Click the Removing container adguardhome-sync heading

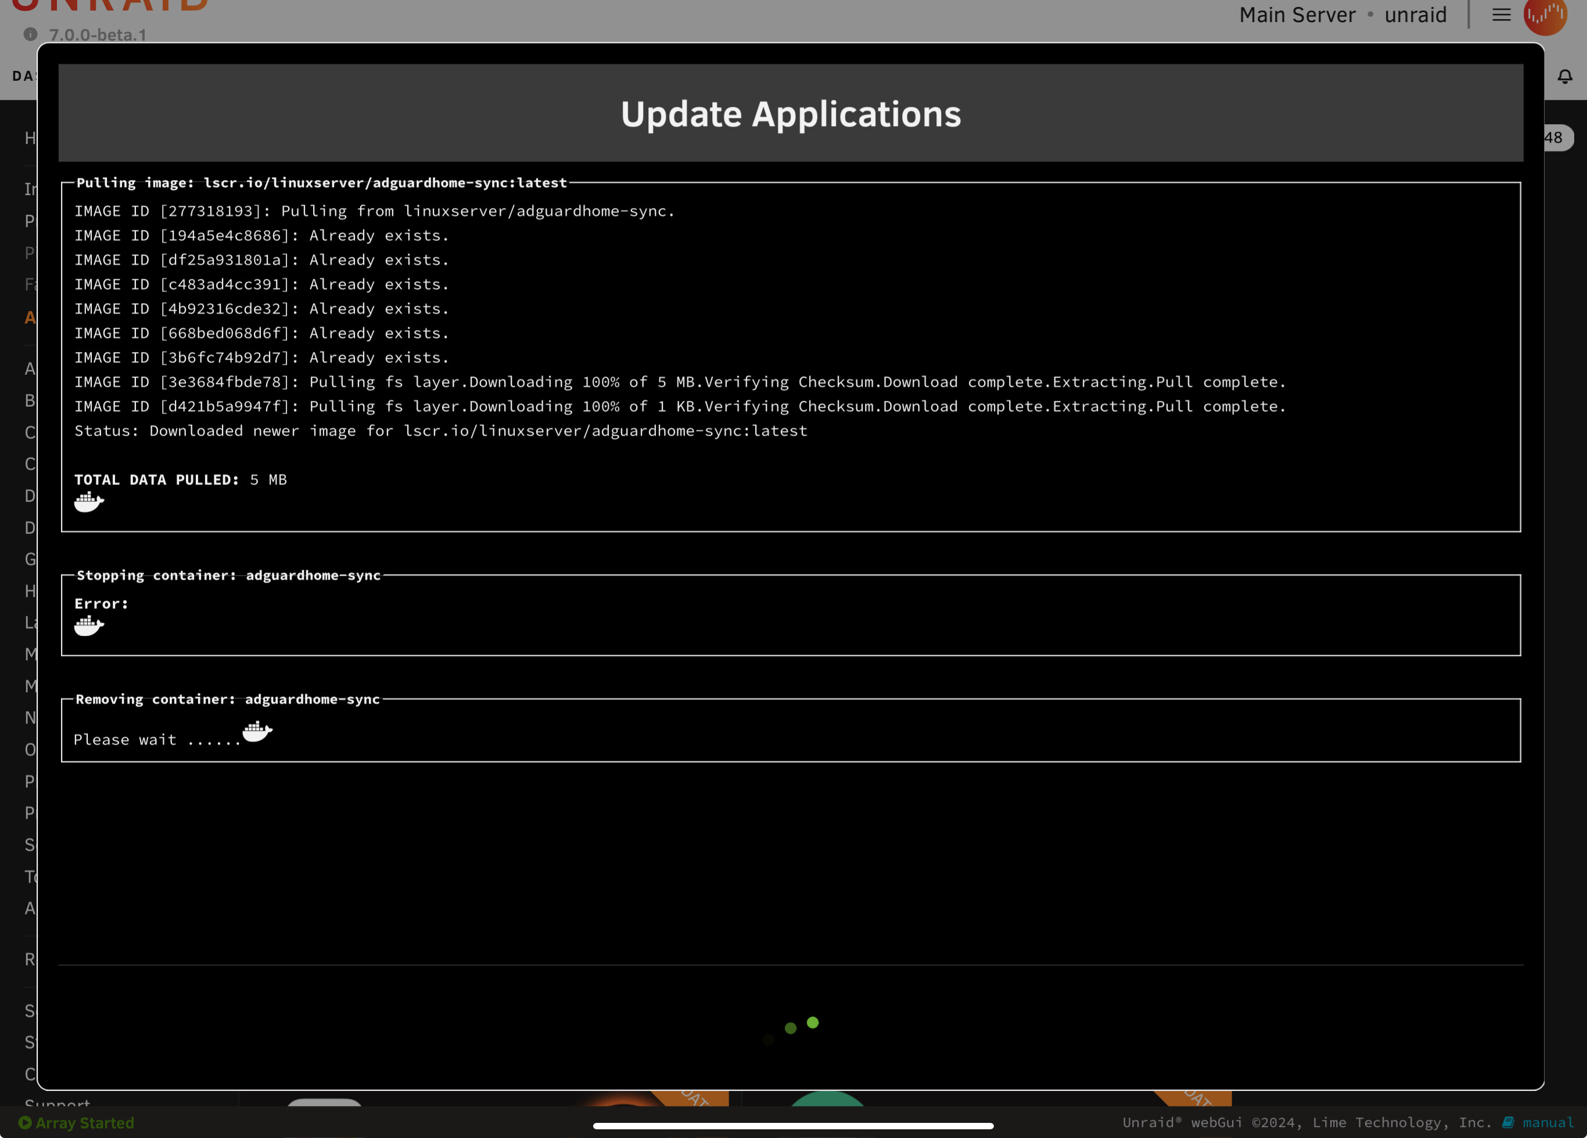pos(227,699)
